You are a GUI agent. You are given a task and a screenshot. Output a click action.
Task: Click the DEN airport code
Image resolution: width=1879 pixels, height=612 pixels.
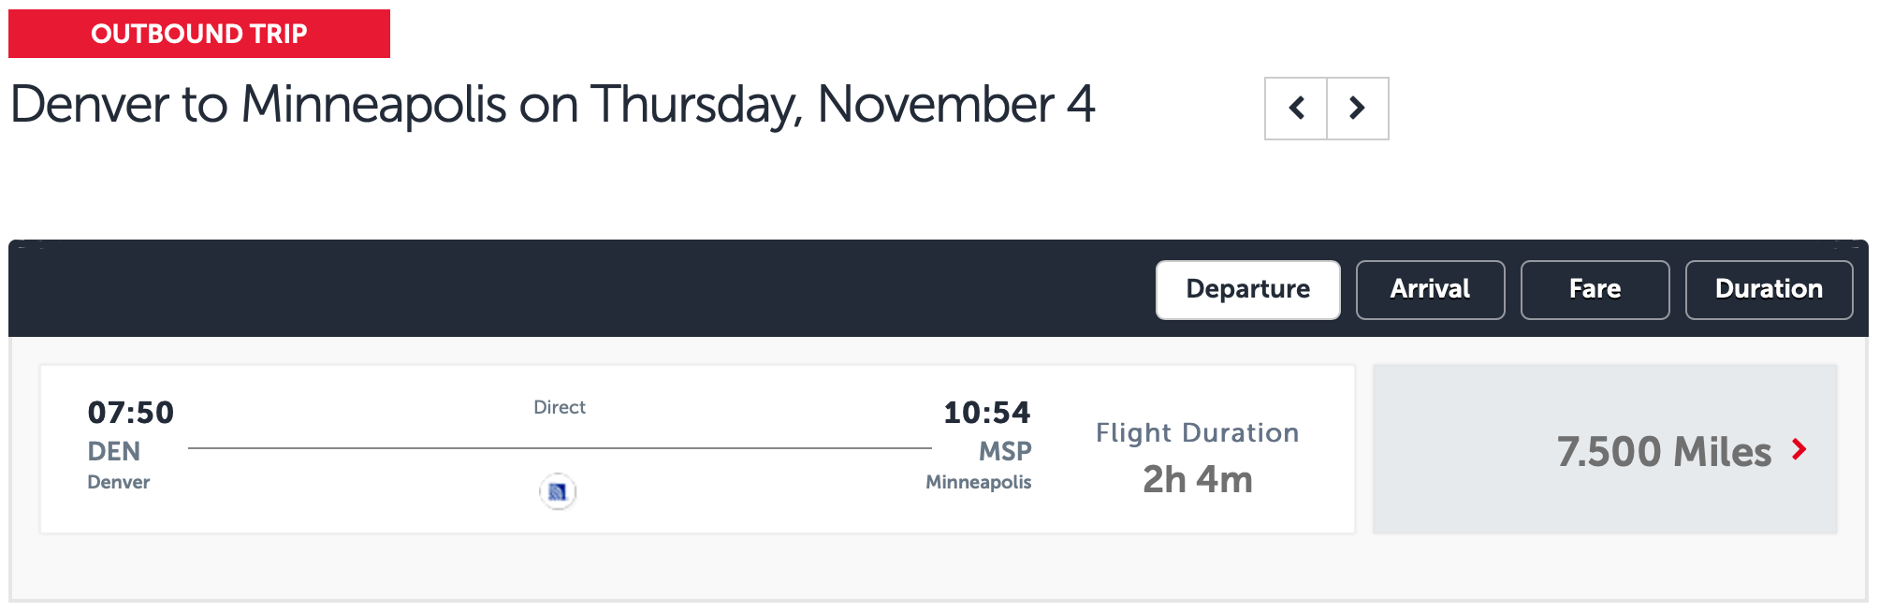116,452
